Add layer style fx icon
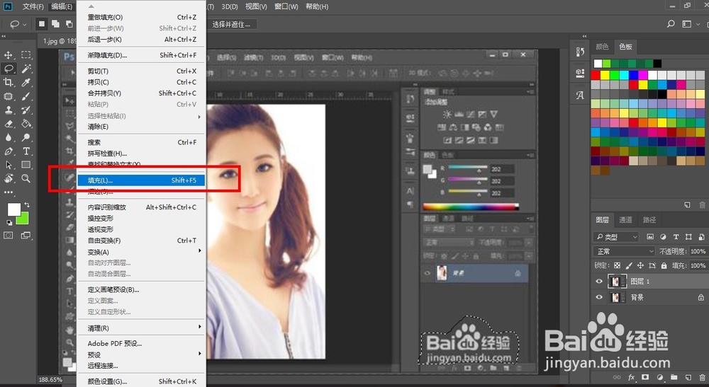 tap(631, 377)
